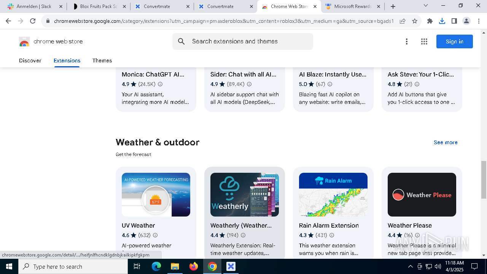487x274 pixels.
Task: Switch to the Discover tab
Action: pos(30,61)
